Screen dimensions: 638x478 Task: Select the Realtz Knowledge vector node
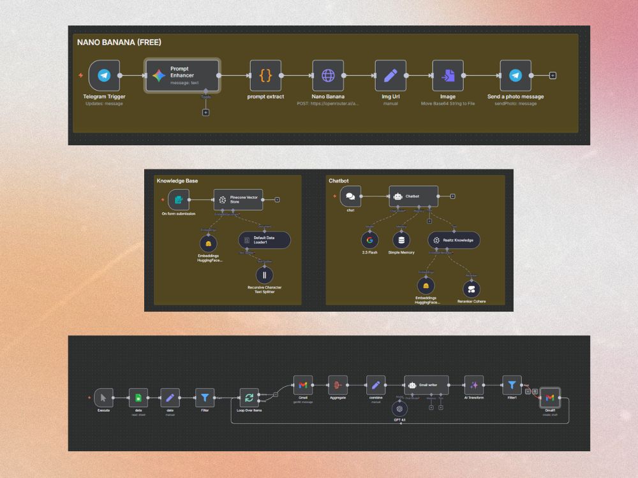(454, 240)
